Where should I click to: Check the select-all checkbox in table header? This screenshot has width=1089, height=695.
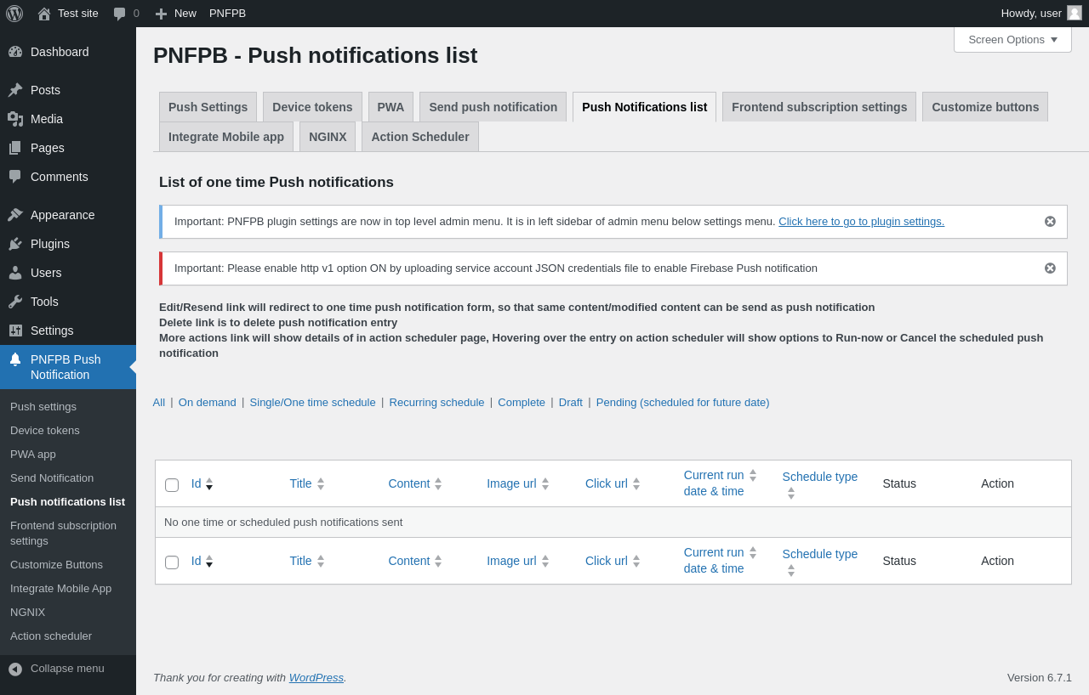click(172, 484)
